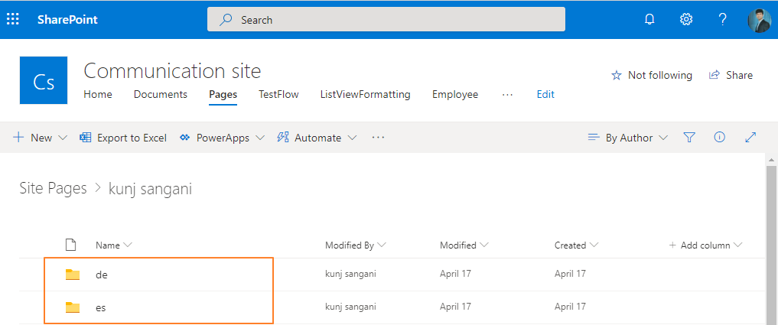Click the vertical scrollbar thumb
Screen dimensions: 778x325
tap(771, 245)
